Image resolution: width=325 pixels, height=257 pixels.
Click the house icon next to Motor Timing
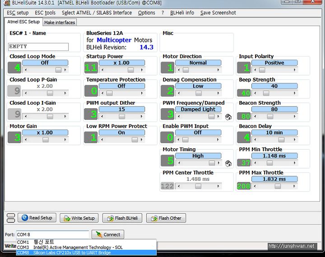coord(228,163)
